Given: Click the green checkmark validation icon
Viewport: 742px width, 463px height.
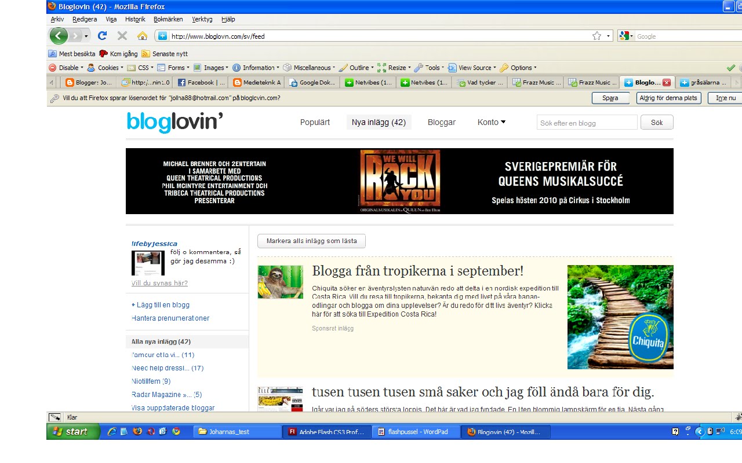Looking at the screenshot, I should tap(731, 68).
